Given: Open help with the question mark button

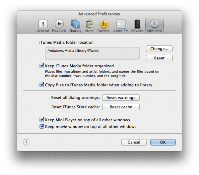Looking at the screenshot, I should tap(27, 142).
